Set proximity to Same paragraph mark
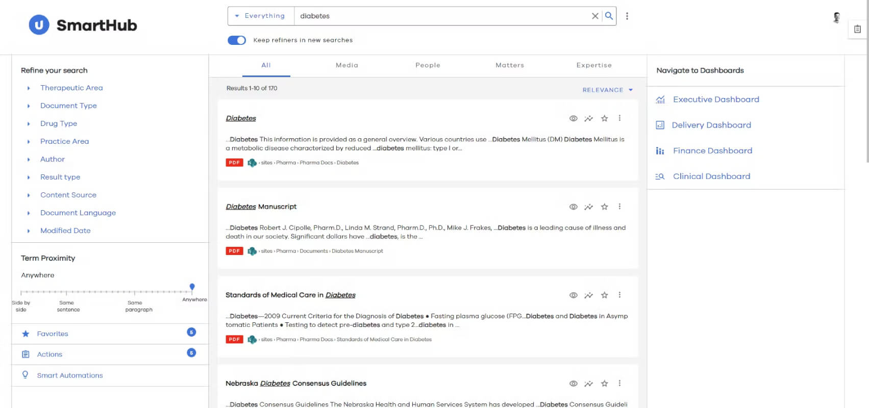The width and height of the screenshot is (869, 408). click(135, 293)
